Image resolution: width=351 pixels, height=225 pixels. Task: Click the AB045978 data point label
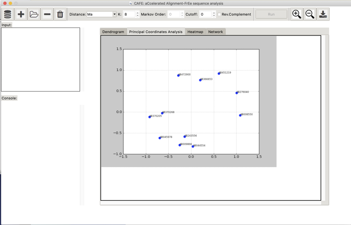[166, 137]
